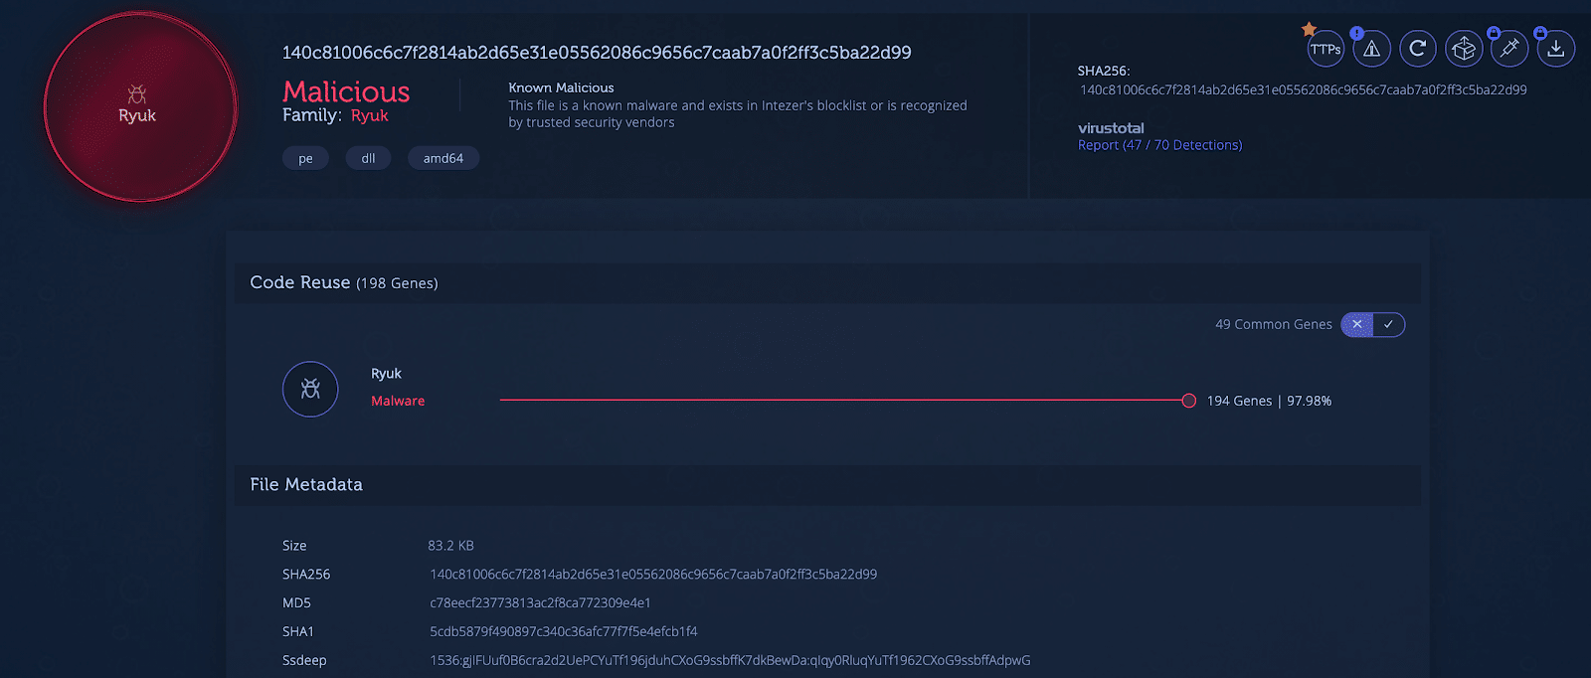Click the 'pe' tag
Viewport: 1591px width, 678px height.
pos(305,158)
